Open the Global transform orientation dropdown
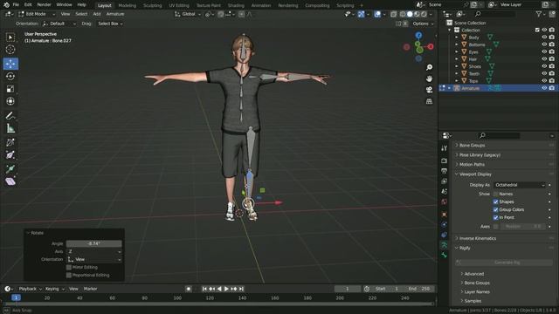 click(x=188, y=14)
